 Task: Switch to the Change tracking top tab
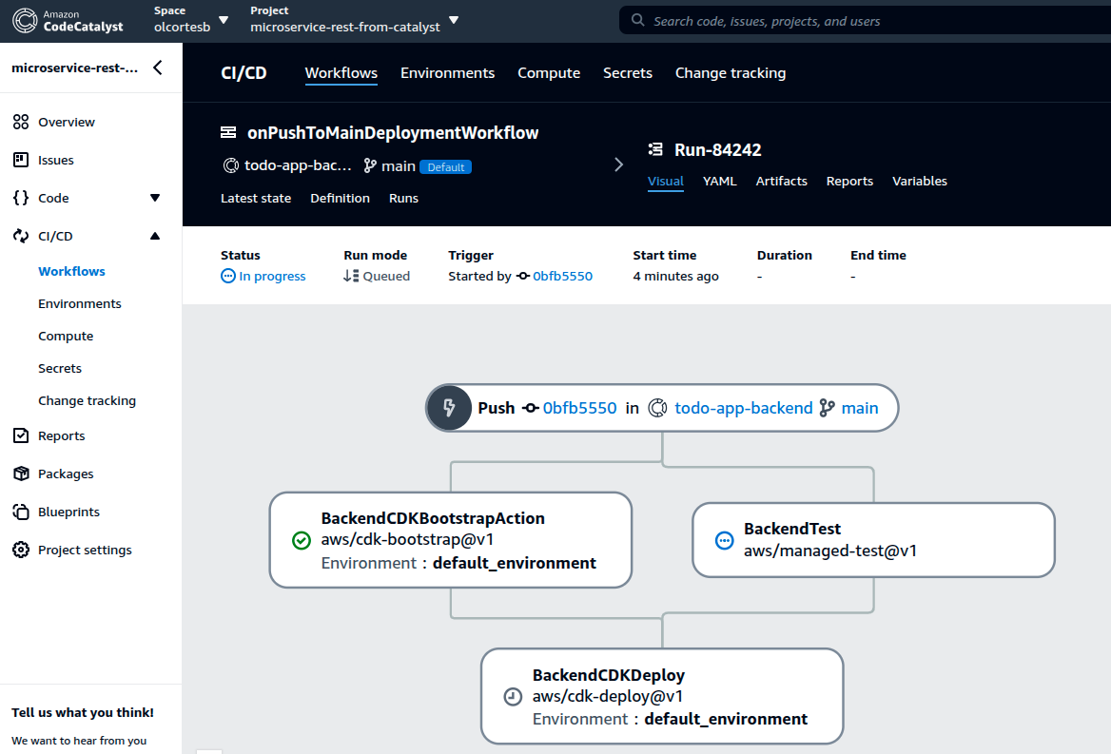[730, 73]
